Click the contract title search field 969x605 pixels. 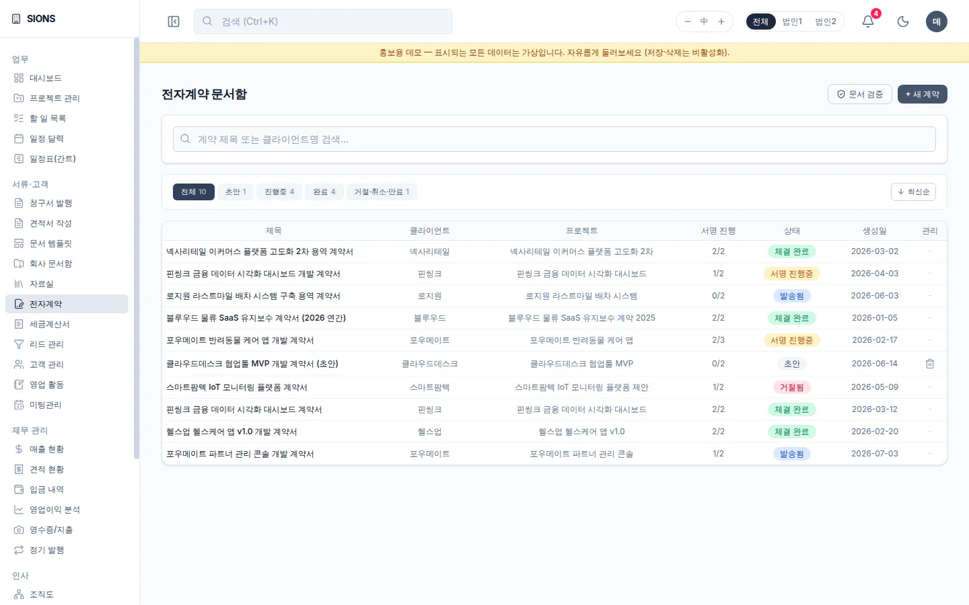click(x=554, y=139)
